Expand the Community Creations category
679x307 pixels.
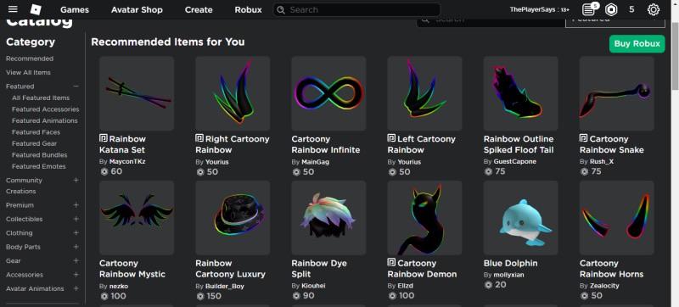[x=76, y=180]
